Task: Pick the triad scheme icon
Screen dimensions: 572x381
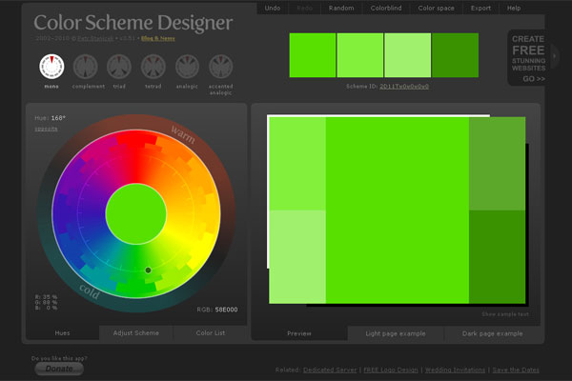Action: coord(119,66)
